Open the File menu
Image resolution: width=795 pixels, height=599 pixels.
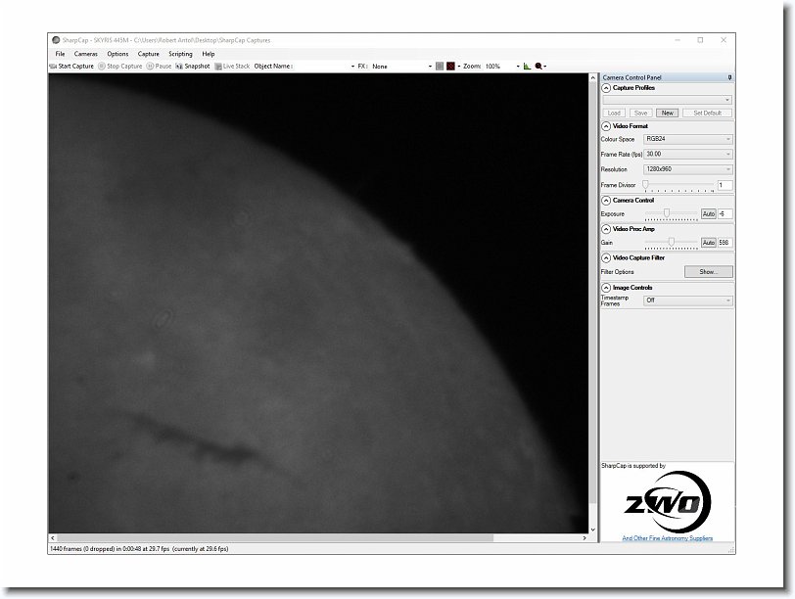[60, 54]
